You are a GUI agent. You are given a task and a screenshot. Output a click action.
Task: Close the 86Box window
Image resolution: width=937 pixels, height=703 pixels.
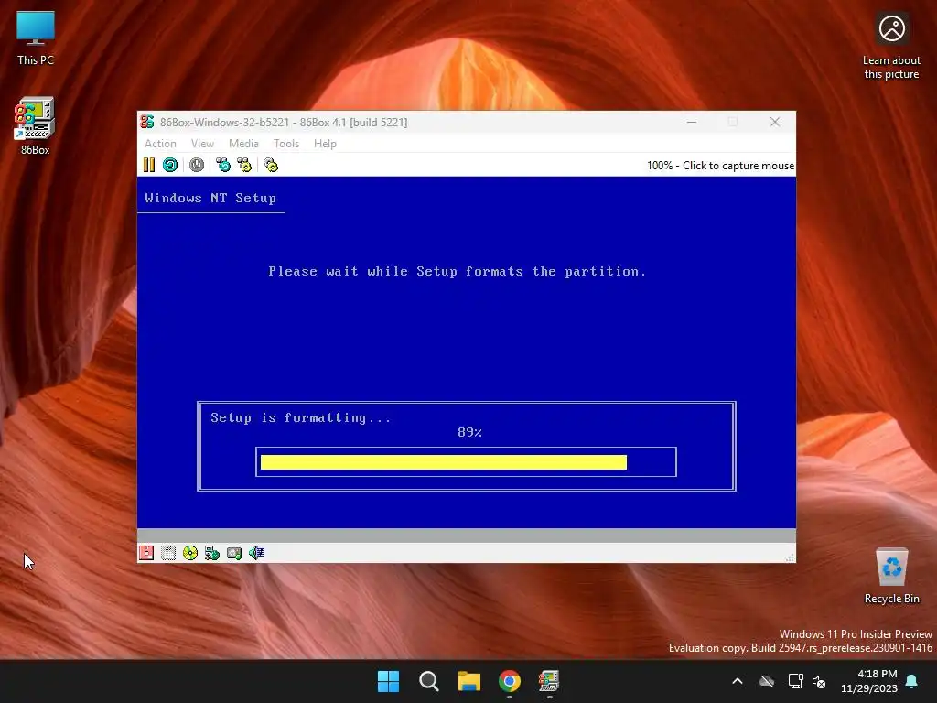click(x=775, y=122)
